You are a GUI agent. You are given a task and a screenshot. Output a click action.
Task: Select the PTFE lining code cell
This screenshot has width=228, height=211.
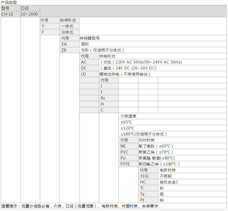pyautogui.click(x=128, y=164)
